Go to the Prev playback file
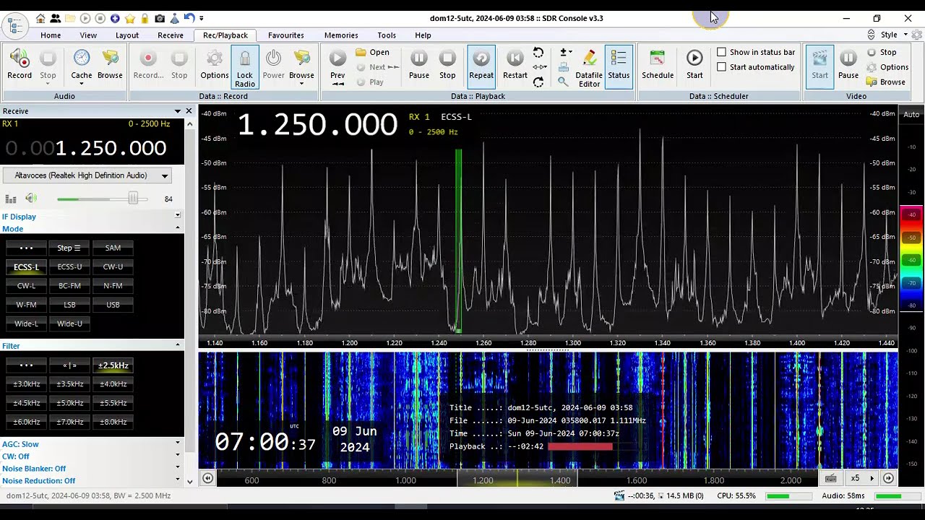Screen dimensions: 925x520 pyautogui.click(x=337, y=66)
